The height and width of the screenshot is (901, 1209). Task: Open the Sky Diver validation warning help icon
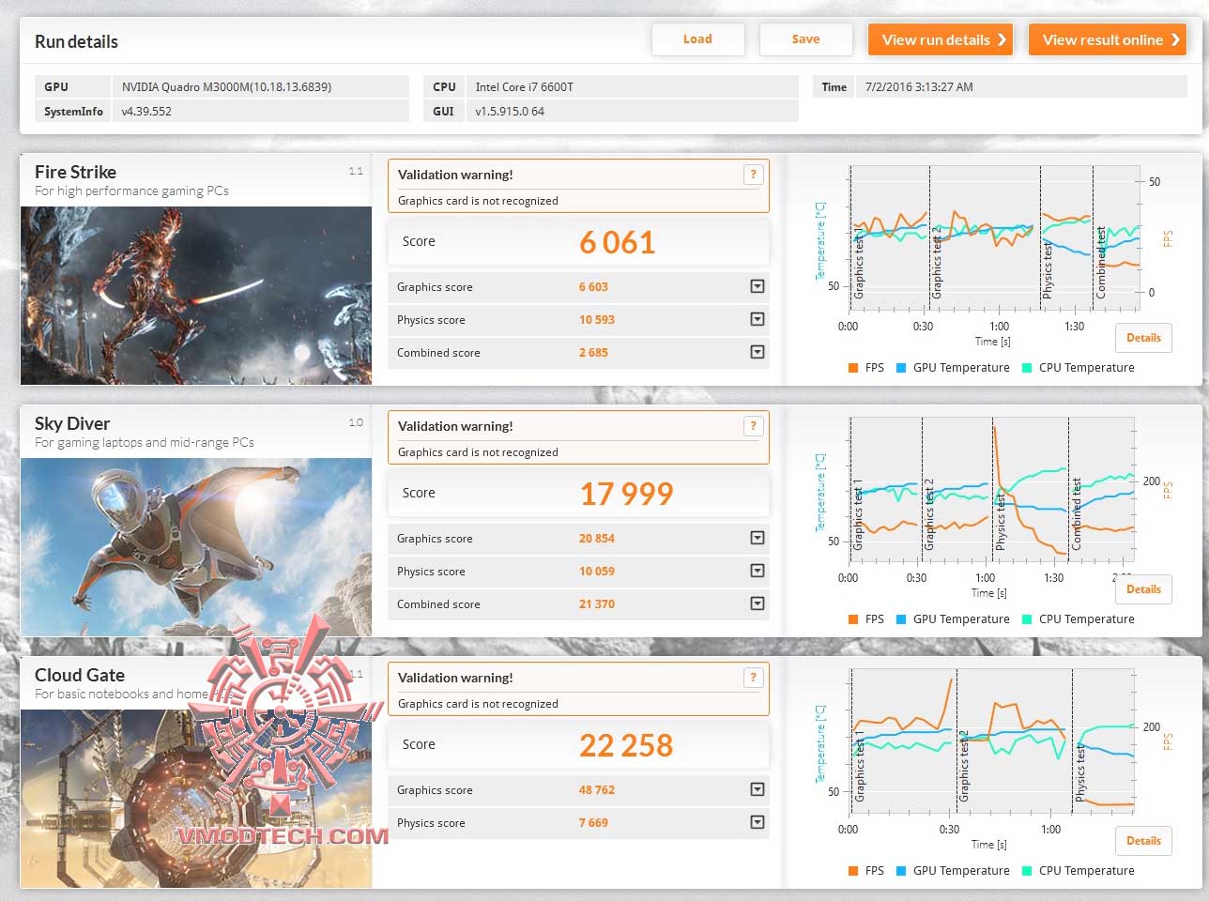click(753, 426)
